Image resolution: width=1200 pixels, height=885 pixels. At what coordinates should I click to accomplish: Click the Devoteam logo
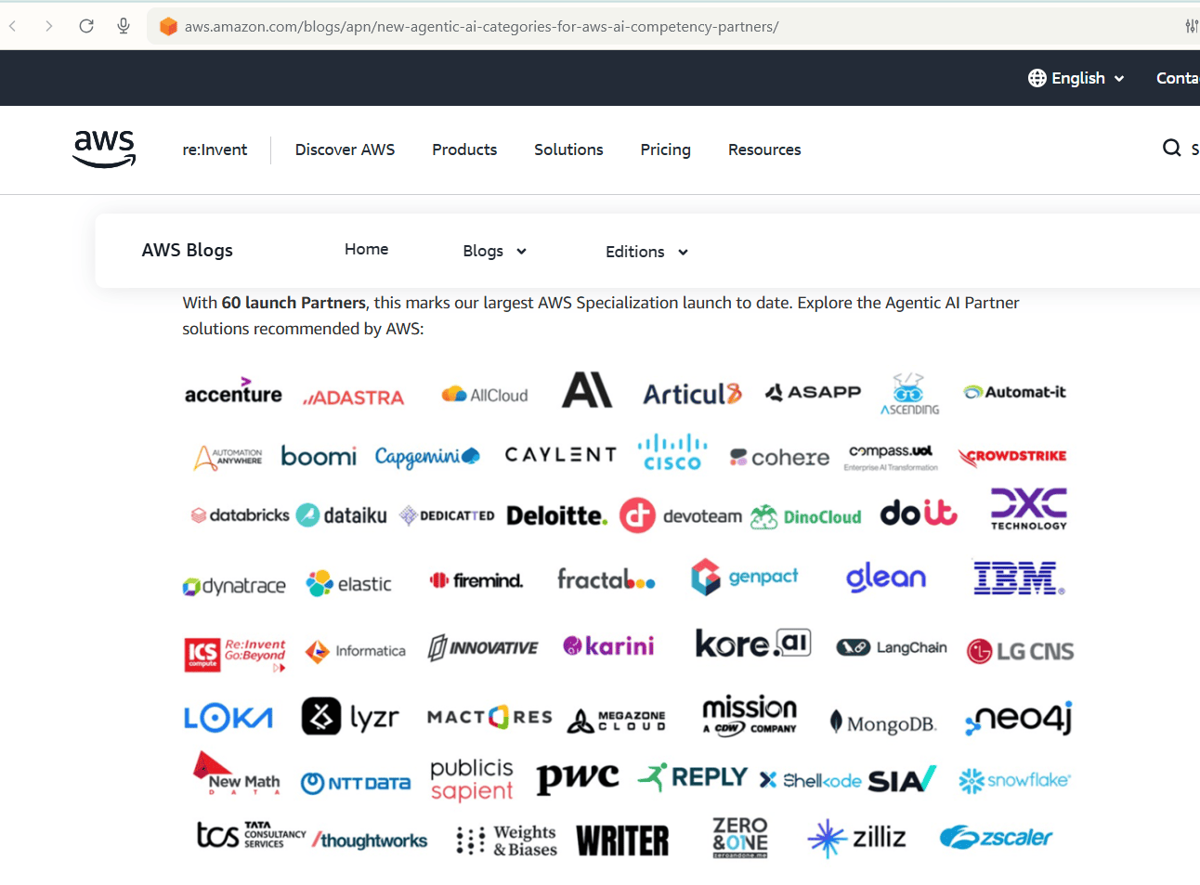tap(681, 515)
